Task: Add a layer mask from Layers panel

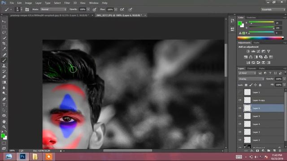Action: click(x=257, y=151)
